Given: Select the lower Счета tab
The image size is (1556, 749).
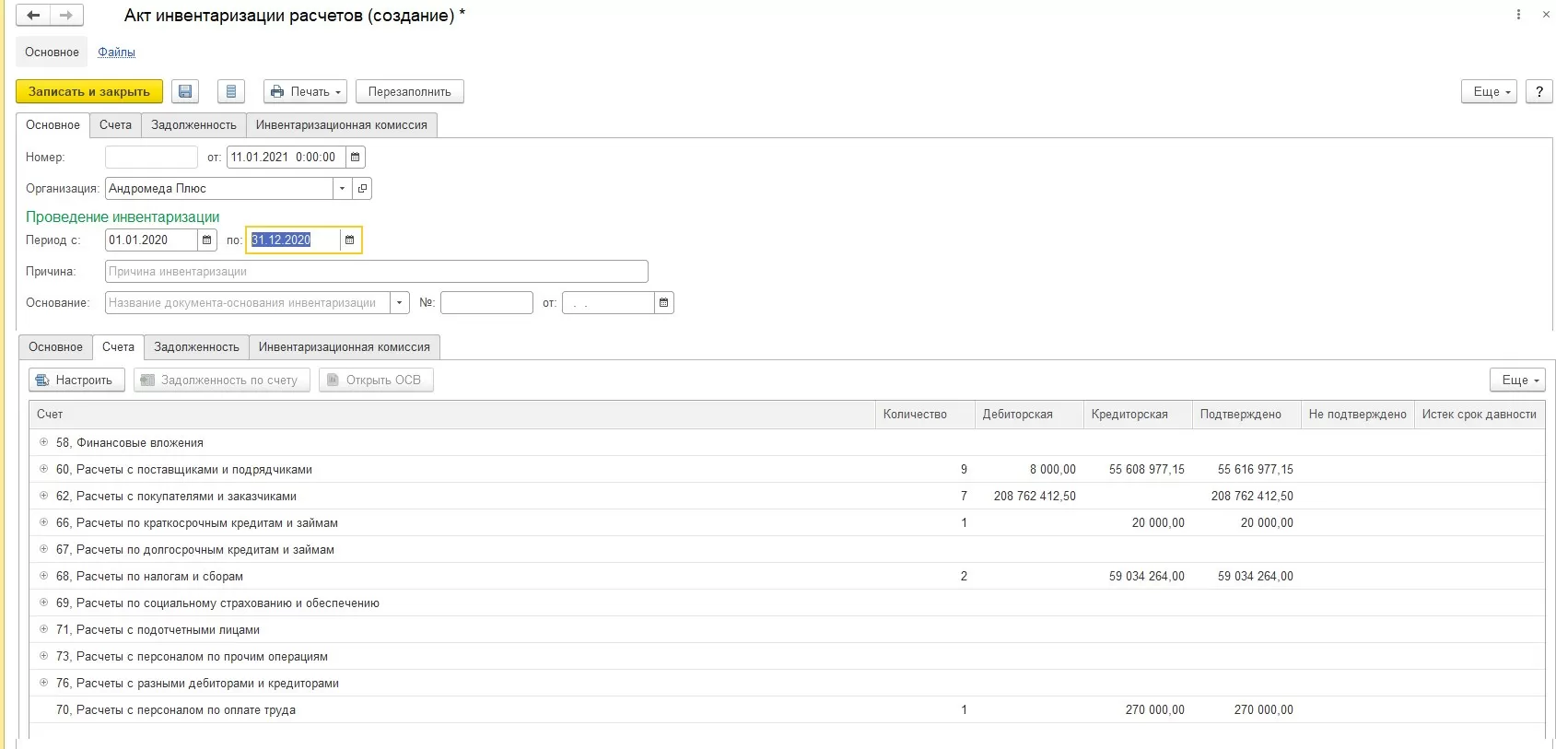Looking at the screenshot, I should point(118,347).
